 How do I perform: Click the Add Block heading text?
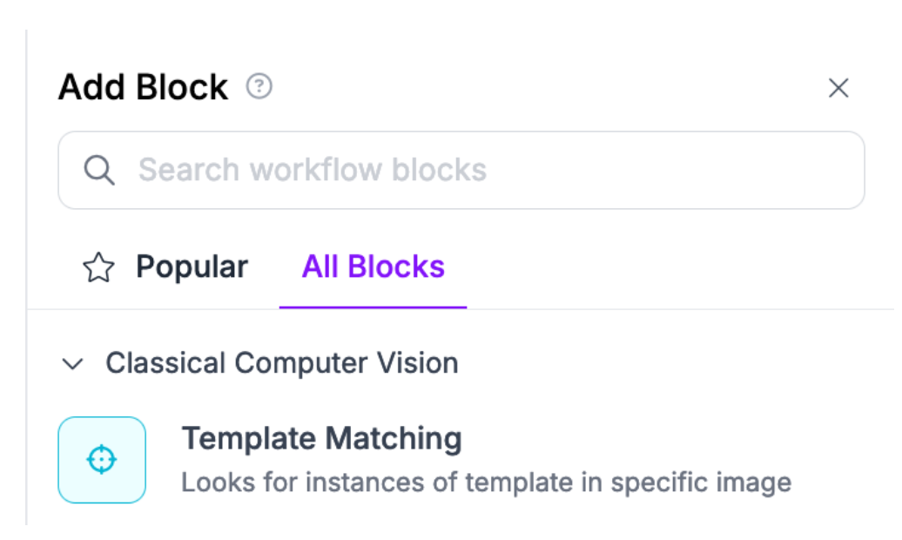(x=143, y=87)
